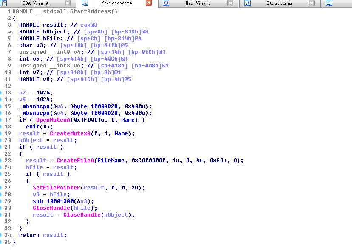Click the return keyword on line 34

[29, 235]
